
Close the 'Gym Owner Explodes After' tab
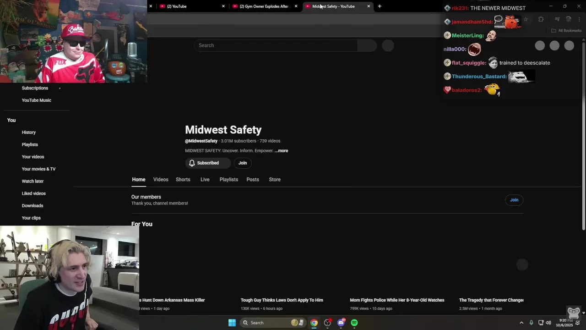coord(296,6)
